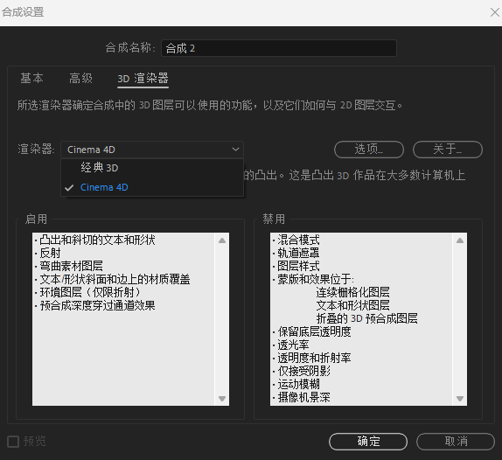Image resolution: width=502 pixels, height=460 pixels.
Task: Click the 禁用 list scrollbar track
Action: click(x=460, y=319)
